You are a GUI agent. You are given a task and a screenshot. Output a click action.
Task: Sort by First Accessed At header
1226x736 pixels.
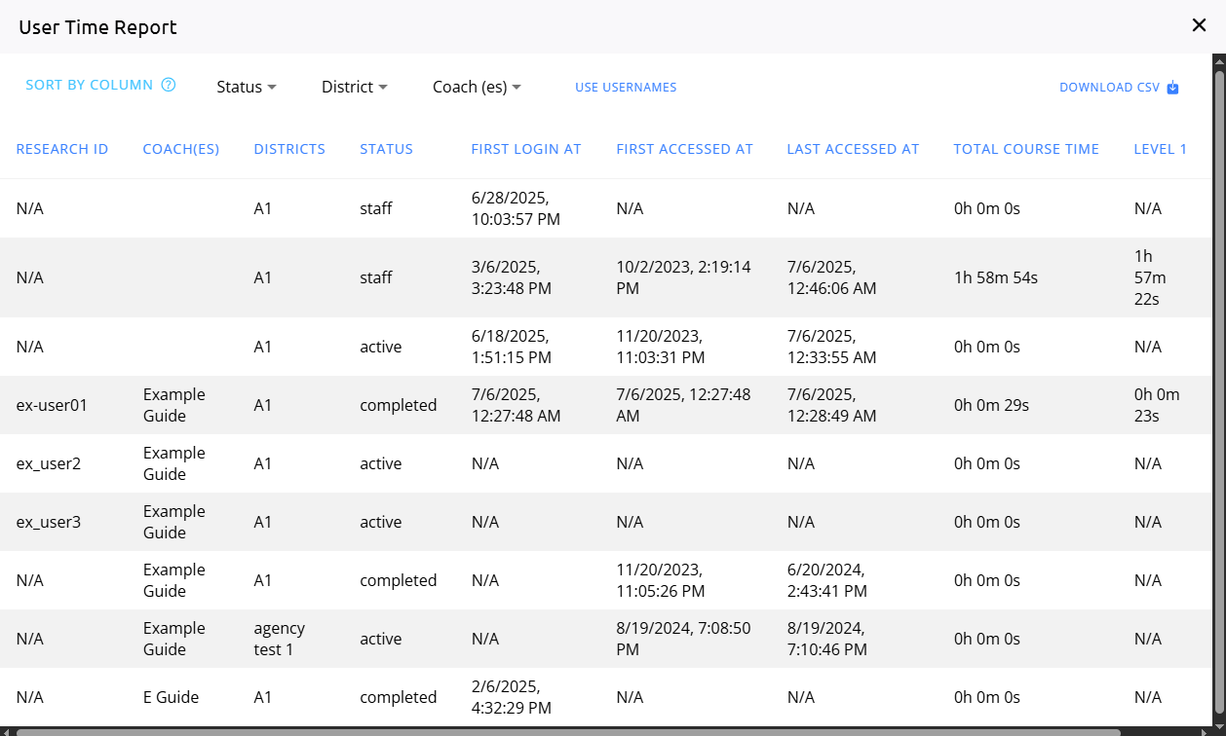coord(685,149)
